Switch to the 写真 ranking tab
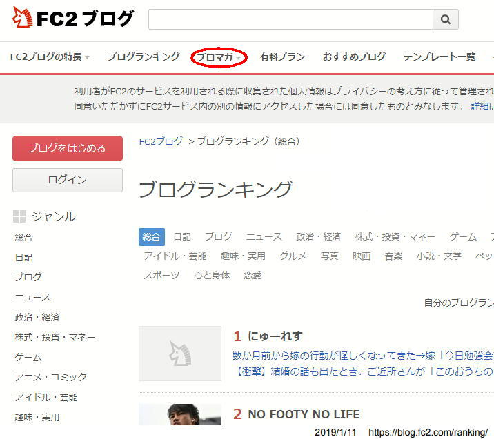Viewport: 494px width, 439px height. pos(330,256)
